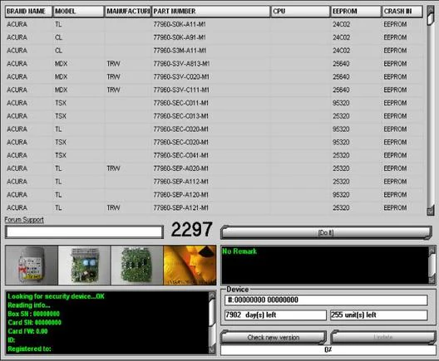Viewport: 439px width, 361px height.
Task: Click the No Remark text
Action: [x=239, y=251]
